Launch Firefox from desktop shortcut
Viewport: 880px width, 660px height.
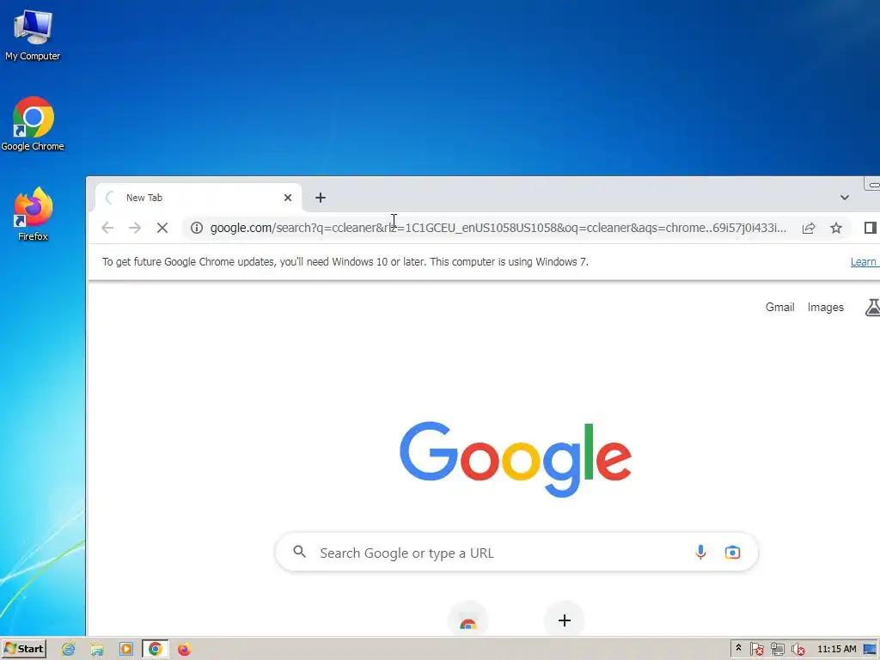[33, 214]
